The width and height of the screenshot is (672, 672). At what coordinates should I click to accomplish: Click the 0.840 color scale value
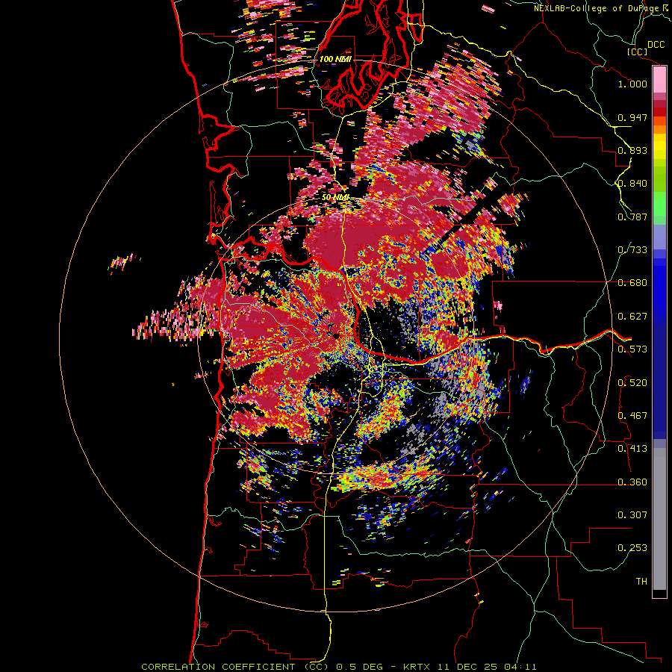pyautogui.click(x=632, y=184)
